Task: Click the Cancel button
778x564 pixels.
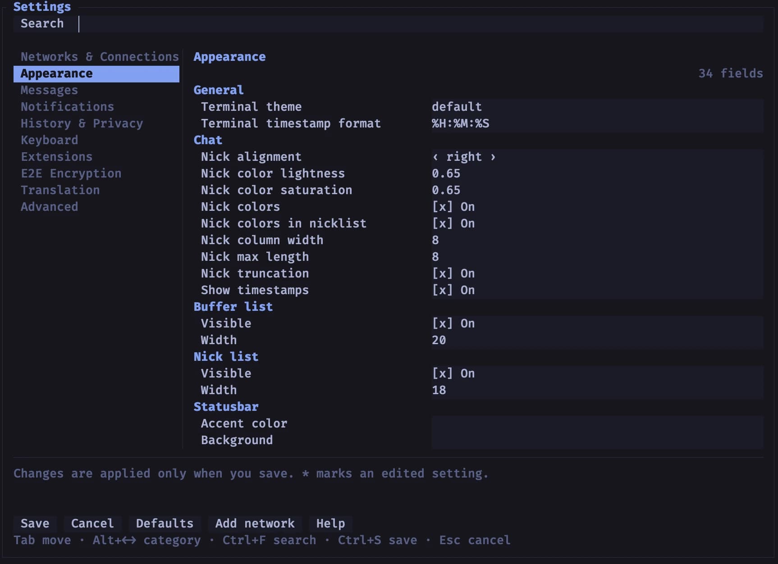Action: click(x=92, y=523)
